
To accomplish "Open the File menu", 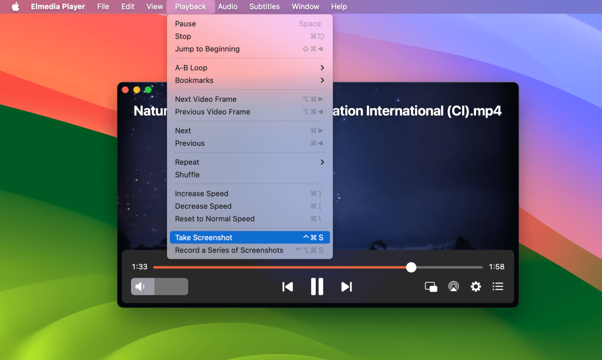I will [103, 6].
